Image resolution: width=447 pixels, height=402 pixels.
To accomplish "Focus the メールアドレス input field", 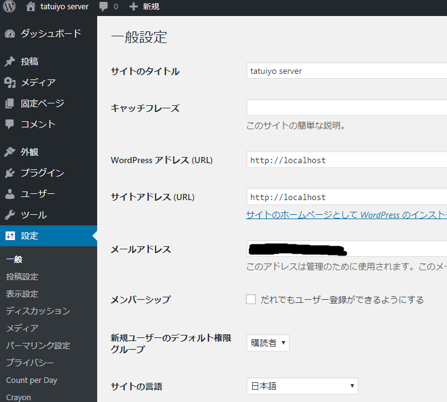I will pos(347,249).
